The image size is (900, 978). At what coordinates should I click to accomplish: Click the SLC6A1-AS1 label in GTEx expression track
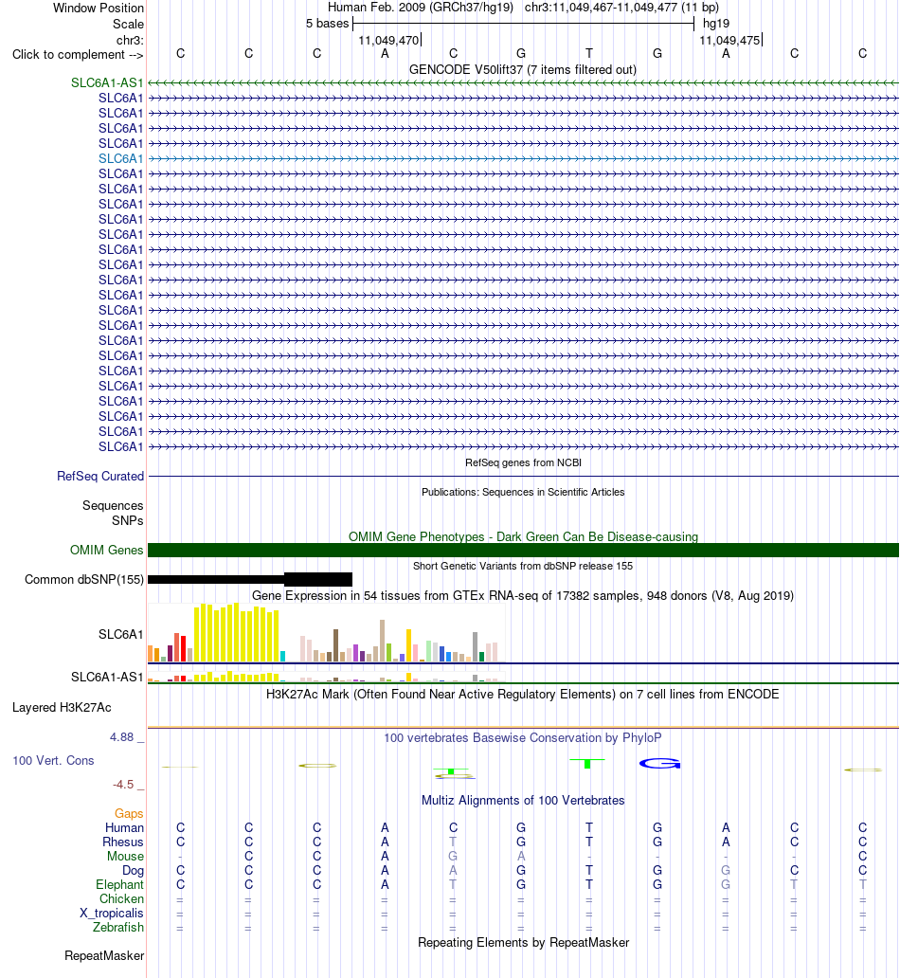coord(107,678)
